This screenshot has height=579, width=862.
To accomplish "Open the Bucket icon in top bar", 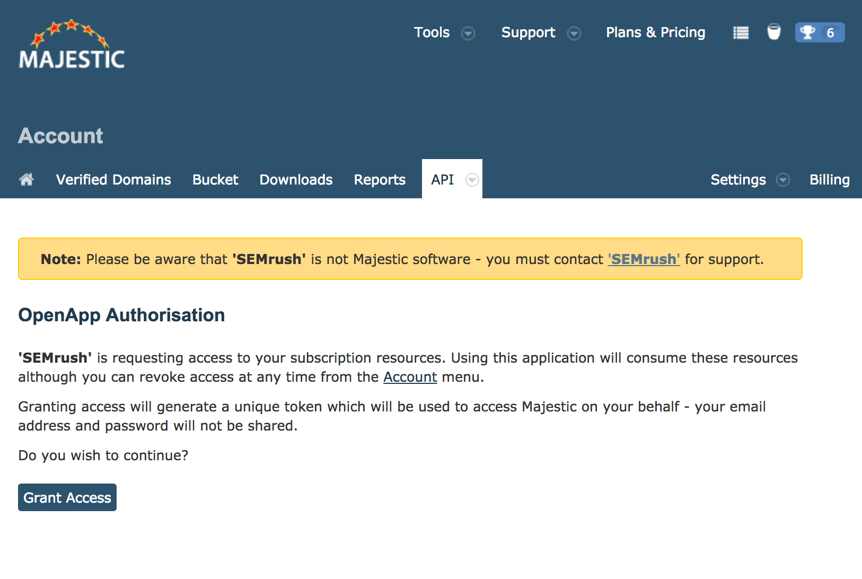I will click(x=774, y=32).
